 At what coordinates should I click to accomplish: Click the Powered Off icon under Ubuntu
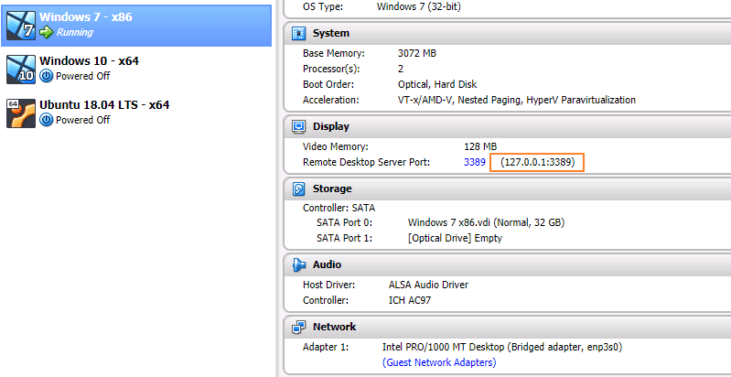click(x=46, y=120)
